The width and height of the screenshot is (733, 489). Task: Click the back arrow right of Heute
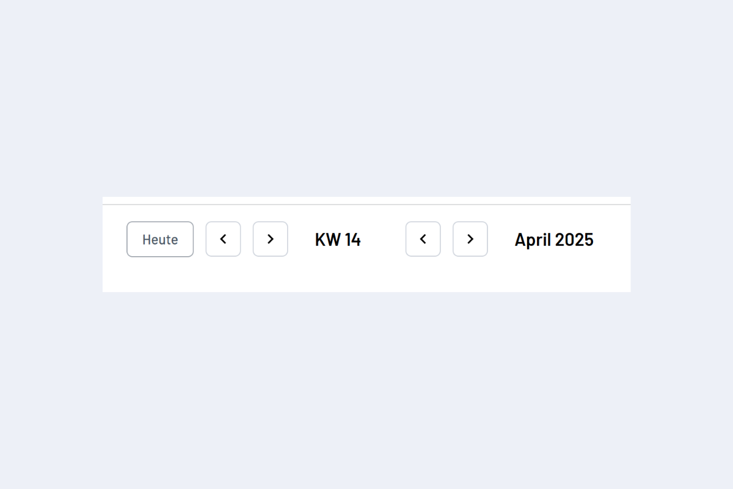pyautogui.click(x=223, y=239)
